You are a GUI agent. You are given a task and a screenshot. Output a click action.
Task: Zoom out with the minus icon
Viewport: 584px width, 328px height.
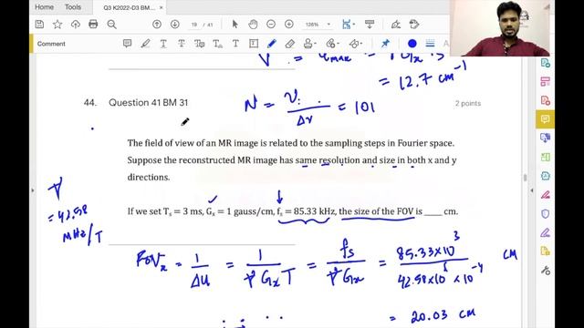click(x=271, y=25)
